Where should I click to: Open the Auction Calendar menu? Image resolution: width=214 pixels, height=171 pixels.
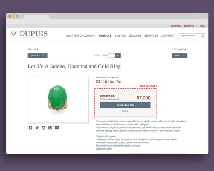point(80,35)
